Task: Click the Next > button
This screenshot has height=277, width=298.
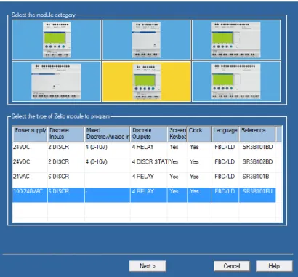Action: click(x=148, y=266)
